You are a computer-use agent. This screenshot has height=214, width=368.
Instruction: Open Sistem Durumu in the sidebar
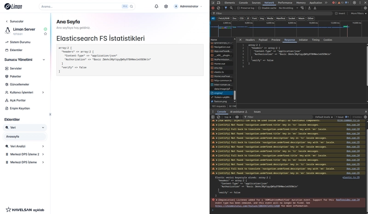(x=20, y=42)
